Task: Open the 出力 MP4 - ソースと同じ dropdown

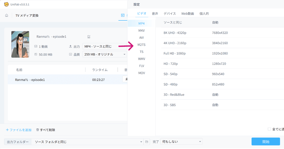Action: pyautogui.click(x=105, y=47)
